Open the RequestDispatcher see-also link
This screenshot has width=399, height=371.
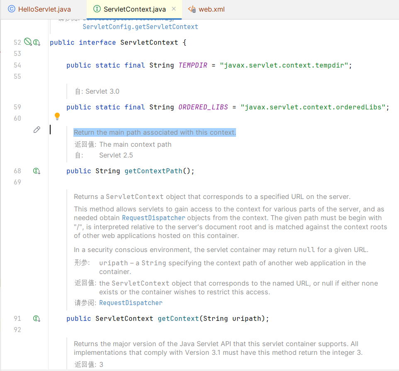(131, 303)
